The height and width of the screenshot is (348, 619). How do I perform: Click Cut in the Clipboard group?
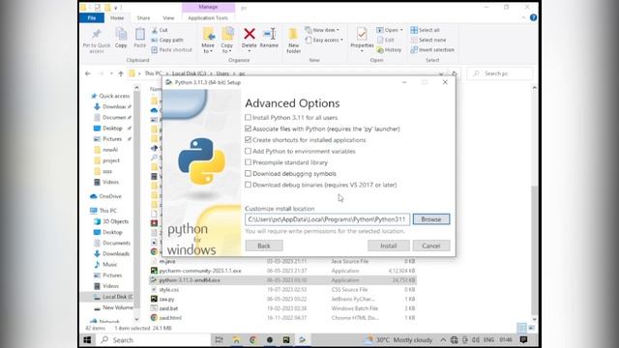[160, 30]
